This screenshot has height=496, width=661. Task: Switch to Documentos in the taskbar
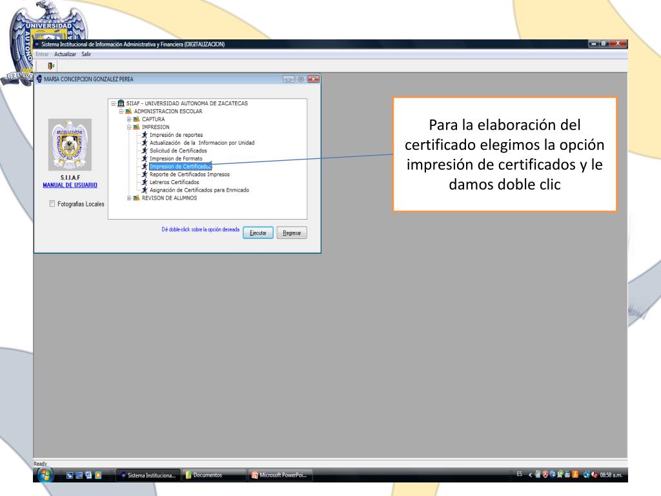[207, 475]
